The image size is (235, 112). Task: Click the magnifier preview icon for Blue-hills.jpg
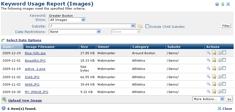point(208,53)
